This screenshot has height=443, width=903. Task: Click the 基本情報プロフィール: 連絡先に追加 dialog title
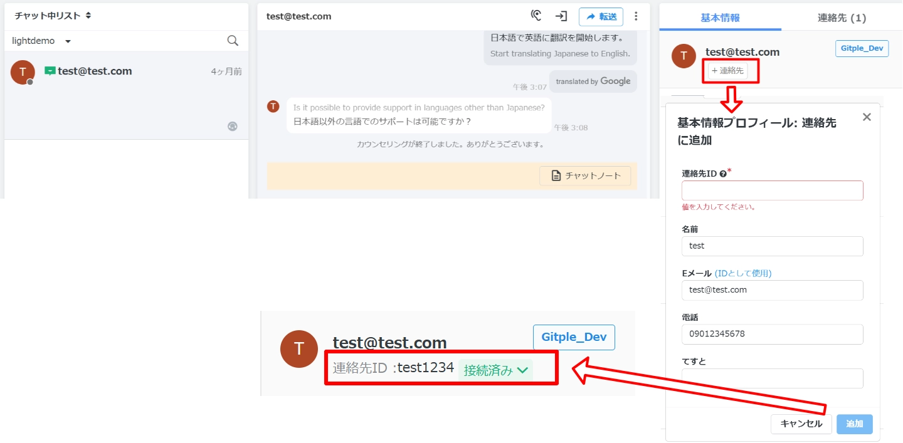tap(757, 132)
